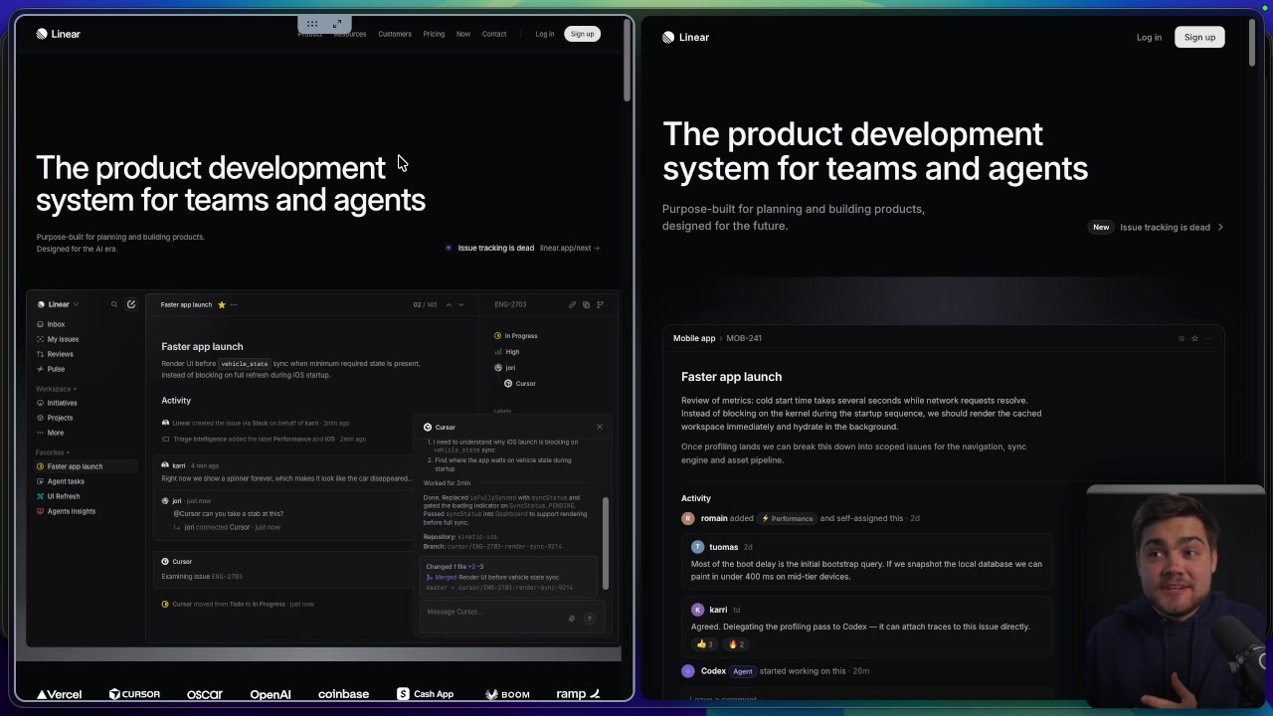The image size is (1273, 716).
Task: Open Now in left window nav
Action: (x=463, y=34)
